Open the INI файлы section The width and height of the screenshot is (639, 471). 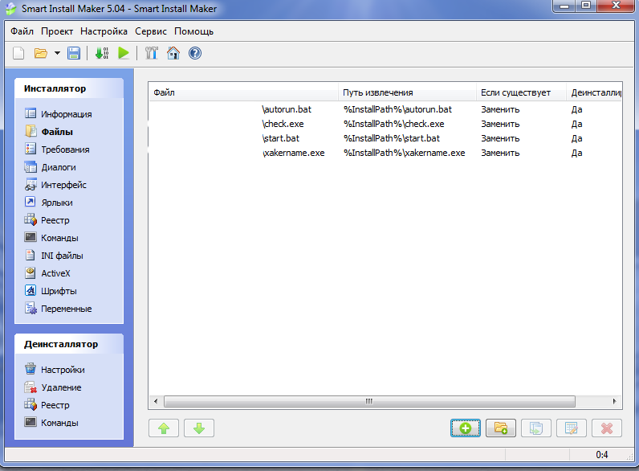tap(62, 256)
